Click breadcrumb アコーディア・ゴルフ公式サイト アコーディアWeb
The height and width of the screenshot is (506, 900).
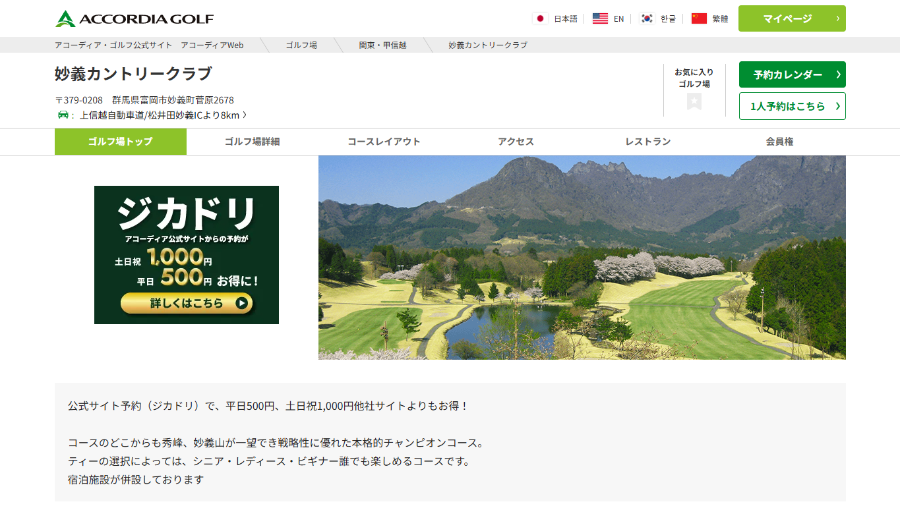click(149, 45)
